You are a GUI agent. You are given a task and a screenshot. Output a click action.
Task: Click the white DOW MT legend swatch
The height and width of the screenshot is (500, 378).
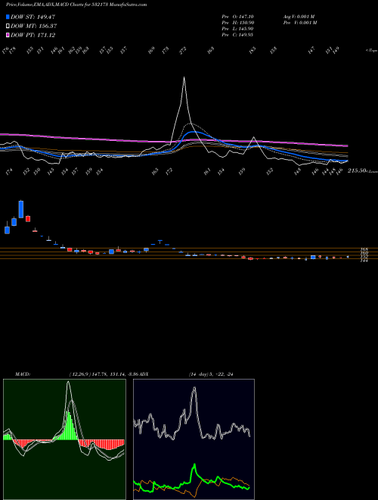tap(8, 27)
